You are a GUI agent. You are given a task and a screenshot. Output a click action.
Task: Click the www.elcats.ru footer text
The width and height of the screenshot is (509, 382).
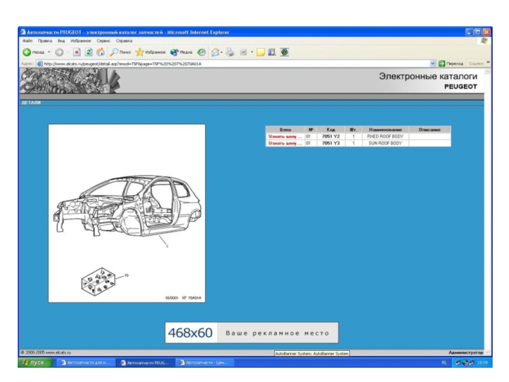pyautogui.click(x=58, y=353)
